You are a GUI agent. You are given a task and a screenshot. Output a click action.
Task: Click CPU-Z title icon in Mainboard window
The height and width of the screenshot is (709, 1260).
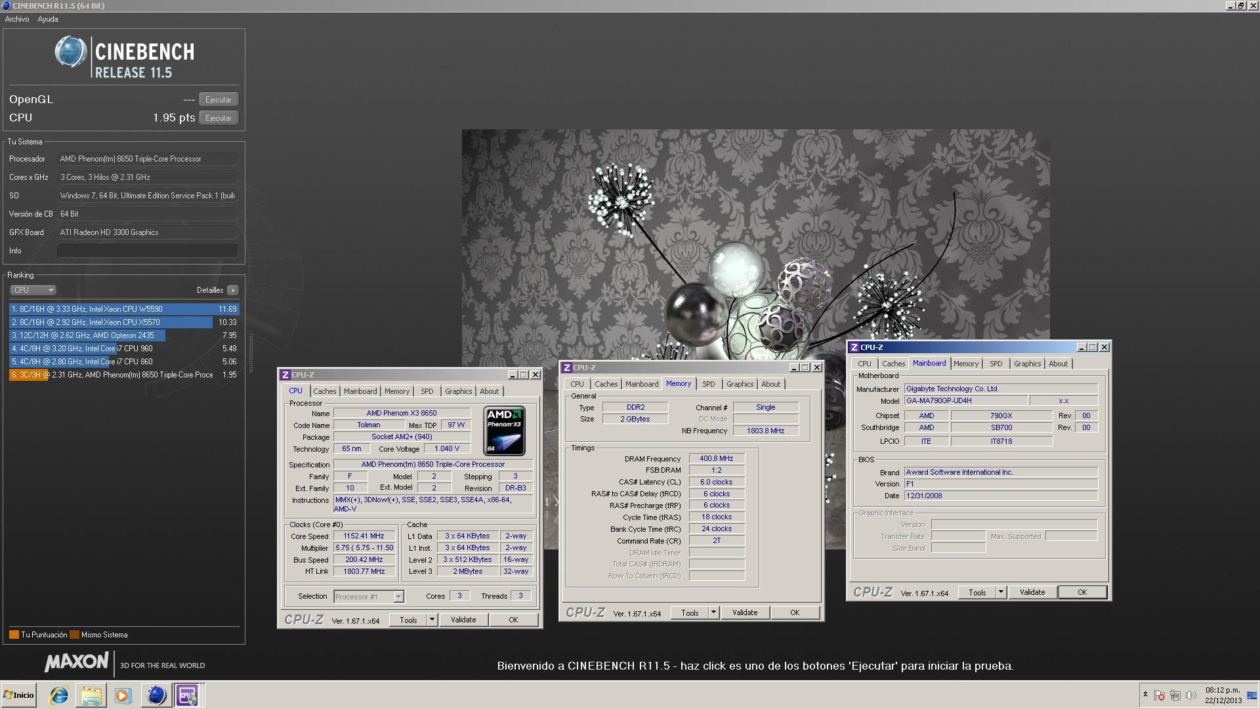coord(854,347)
